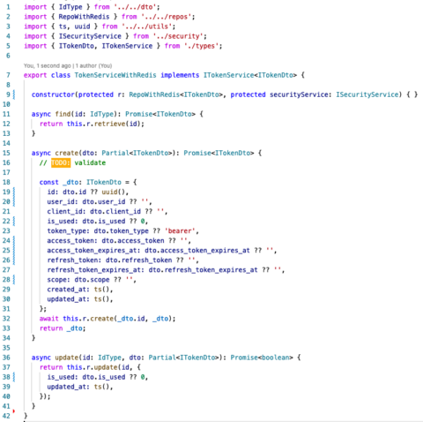Click the gutter change indicator beside line 38
Image resolution: width=423 pixels, height=422 pixels.
14,377
